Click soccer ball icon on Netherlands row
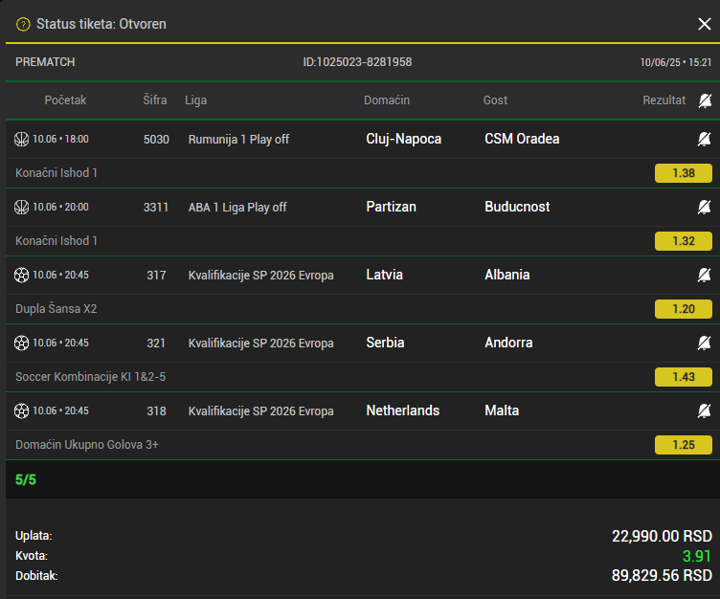Screen dimensions: 720x599 pyautogui.click(x=21, y=410)
